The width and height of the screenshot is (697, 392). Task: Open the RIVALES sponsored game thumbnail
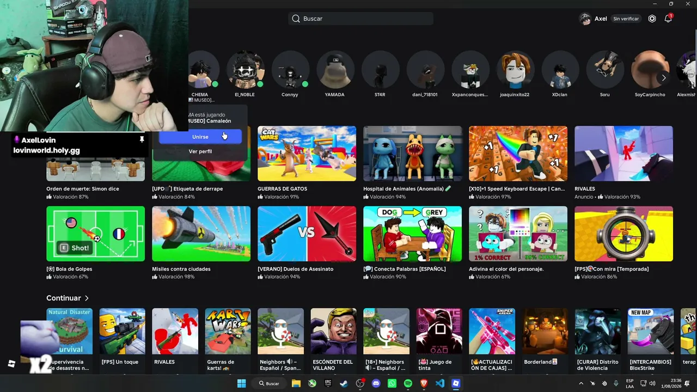click(x=624, y=154)
